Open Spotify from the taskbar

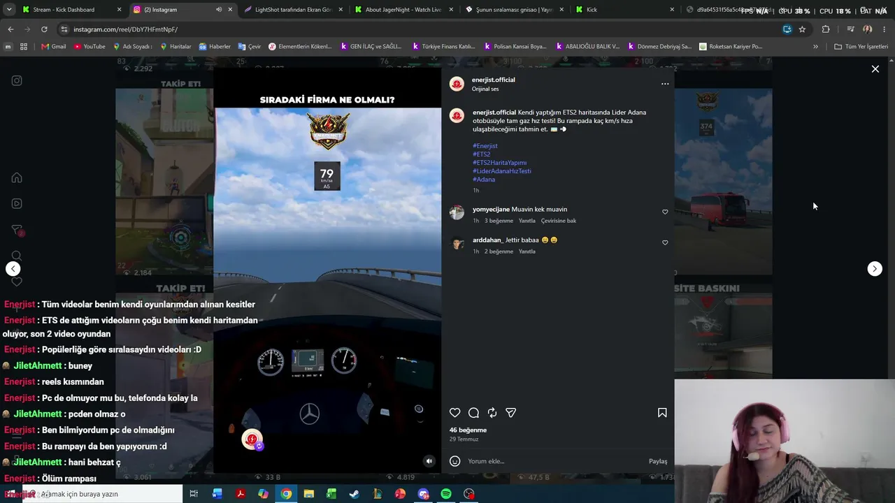point(446,494)
